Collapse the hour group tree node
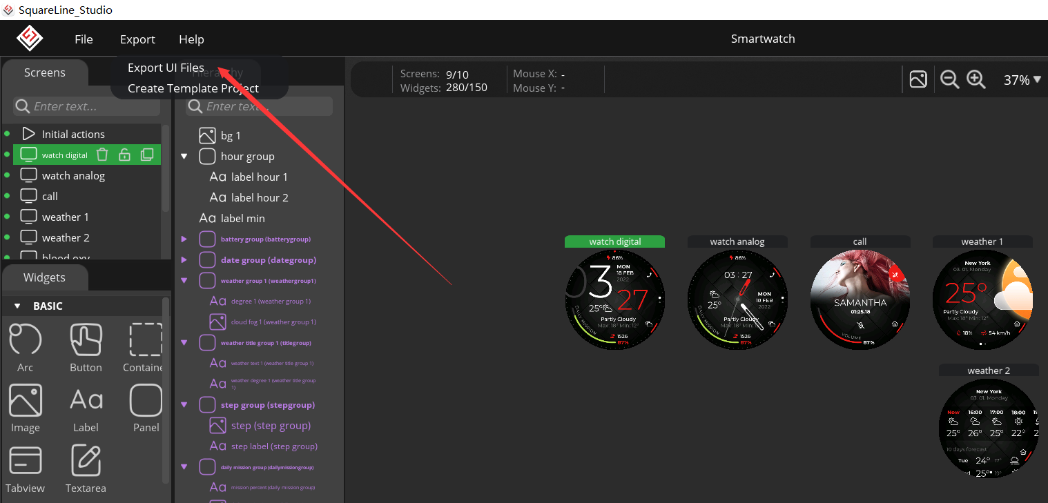Screen dimensions: 1048x503 click(x=184, y=156)
